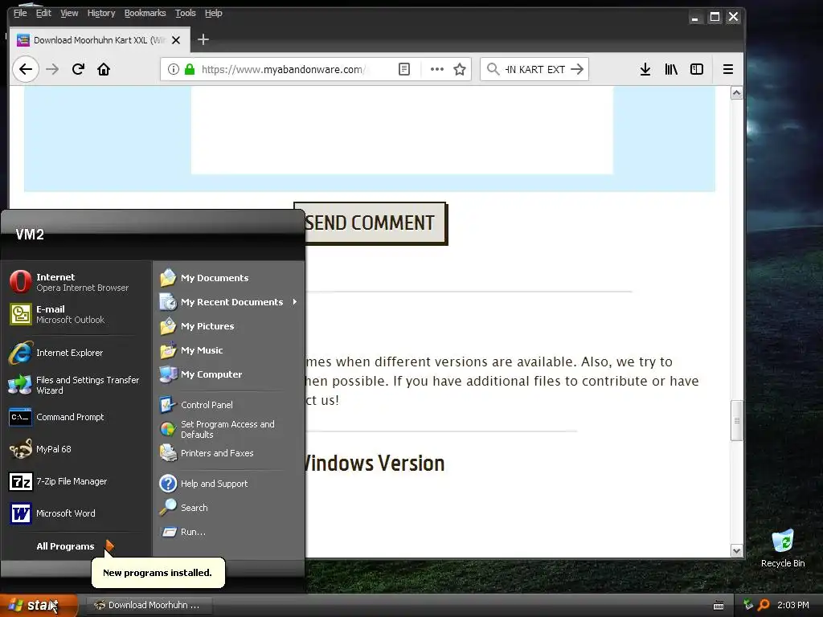Click the green secure padlock icon
This screenshot has height=617, width=823.
[190, 69]
